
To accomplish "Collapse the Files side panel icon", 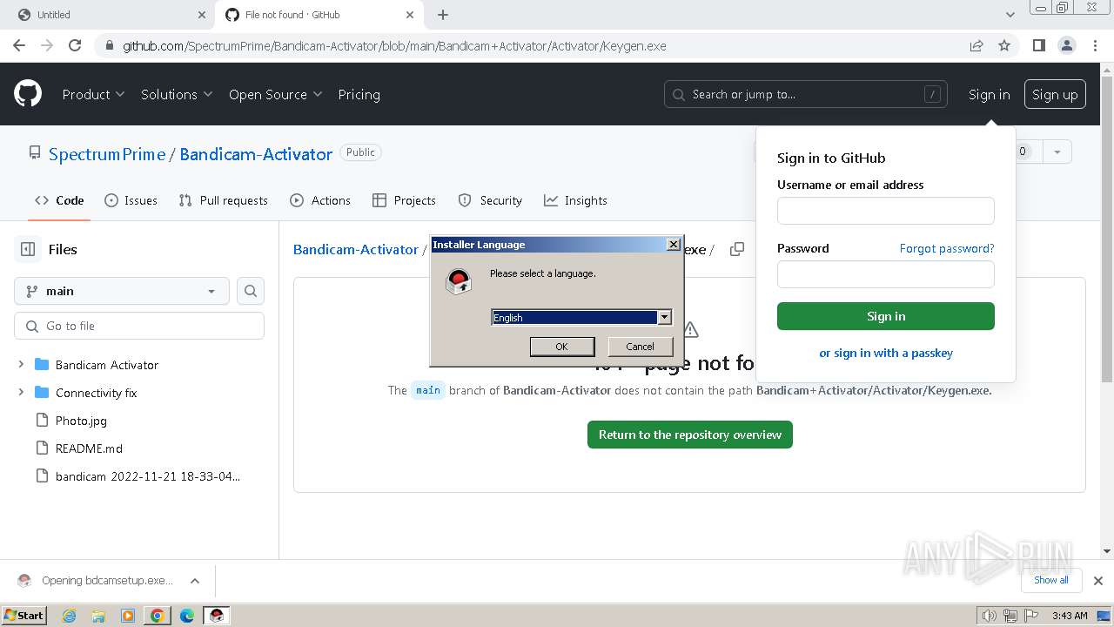I will [x=28, y=249].
